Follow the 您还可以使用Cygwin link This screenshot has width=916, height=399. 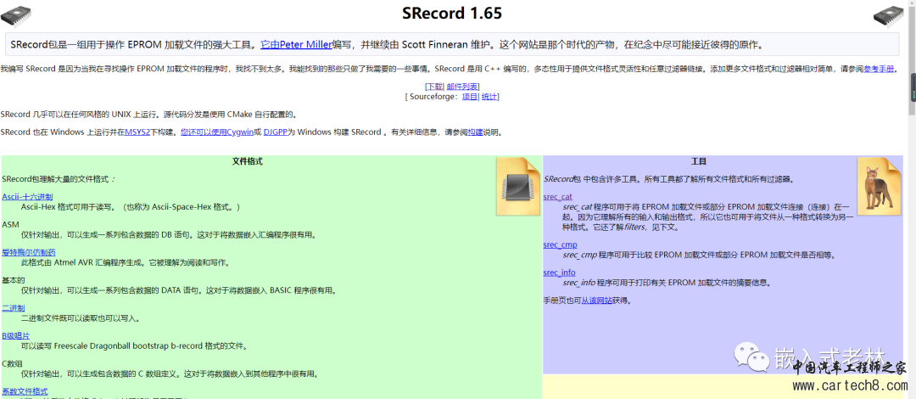(x=217, y=132)
